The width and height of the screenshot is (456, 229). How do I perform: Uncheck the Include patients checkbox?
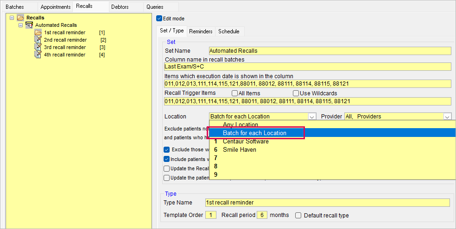click(x=167, y=159)
